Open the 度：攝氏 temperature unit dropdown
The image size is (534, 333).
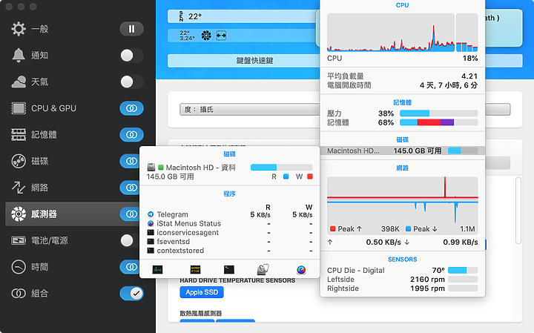coord(250,109)
